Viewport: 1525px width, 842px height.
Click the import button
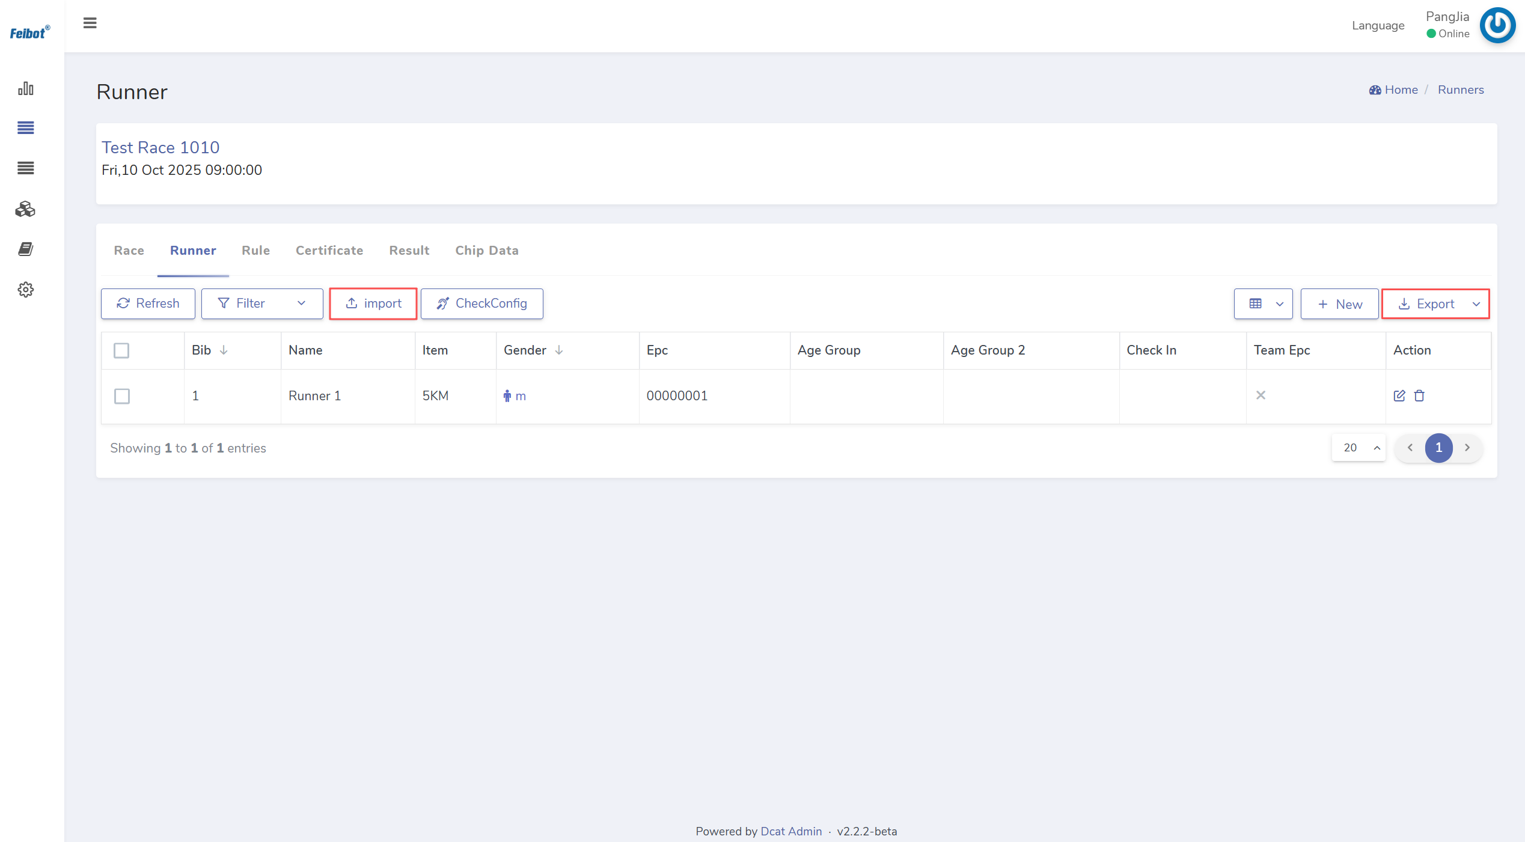click(x=373, y=304)
